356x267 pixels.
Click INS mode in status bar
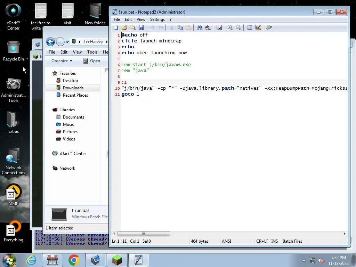(275, 241)
